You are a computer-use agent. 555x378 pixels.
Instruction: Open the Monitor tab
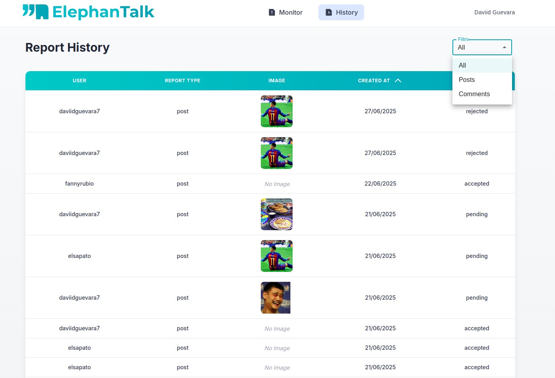pos(285,12)
